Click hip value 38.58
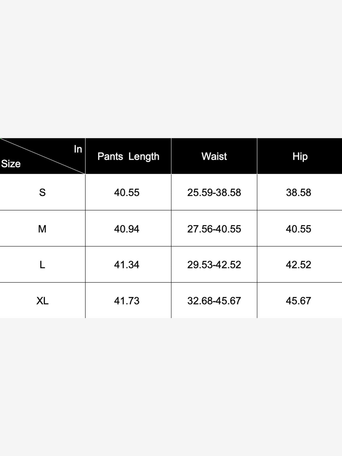Image resolution: width=342 pixels, height=456 pixels. (298, 193)
